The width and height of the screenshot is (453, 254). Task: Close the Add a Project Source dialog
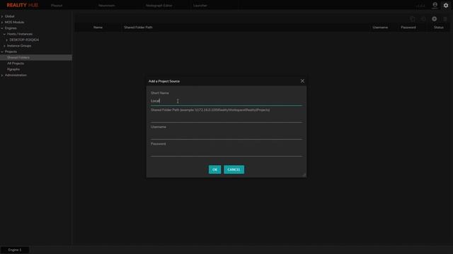[302, 81]
